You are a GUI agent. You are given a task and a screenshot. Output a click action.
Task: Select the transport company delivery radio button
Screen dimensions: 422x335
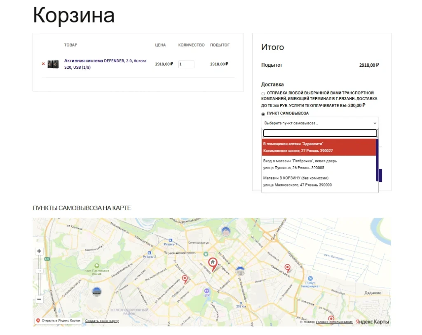(263, 93)
